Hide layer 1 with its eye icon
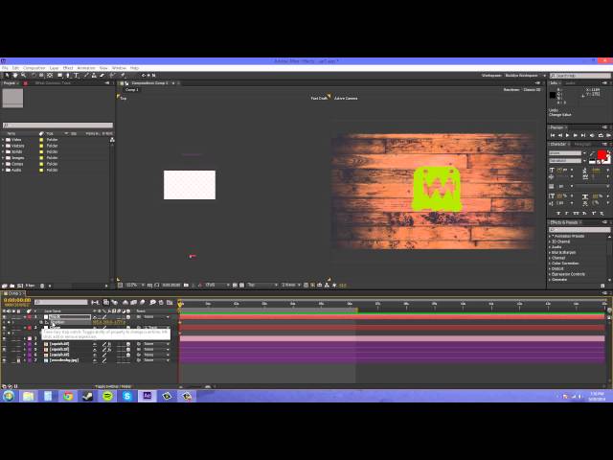613x460 pixels. coord(4,317)
